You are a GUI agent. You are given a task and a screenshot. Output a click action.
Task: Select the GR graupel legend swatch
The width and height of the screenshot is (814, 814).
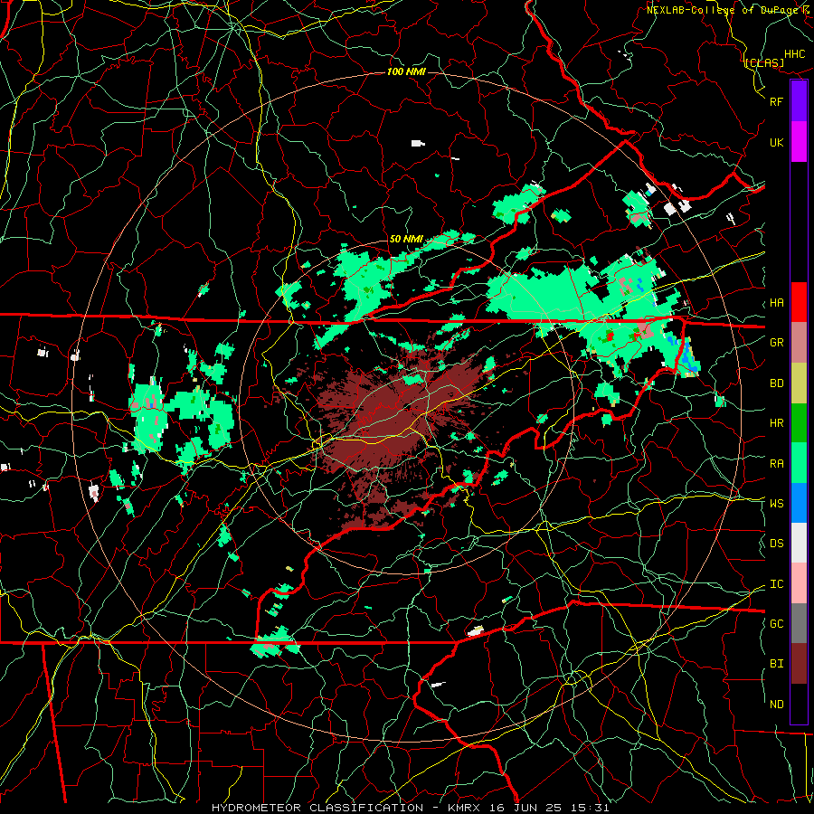click(799, 342)
